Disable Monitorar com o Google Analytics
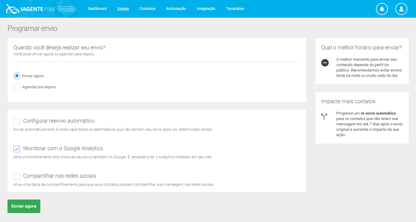416x222 pixels. (x=17, y=149)
